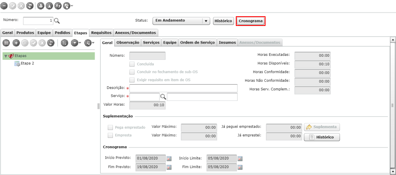Screen dimensions: 396x175
Task: Toggle Exigir requisito em item de OS checkbox
Action: tap(132, 80)
